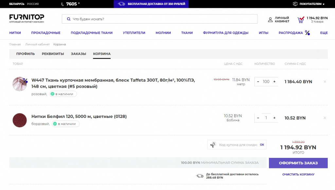Viewport: 335px width, 190px height.
Task: Click the sale percent icon
Action: pyautogui.click(x=307, y=33)
